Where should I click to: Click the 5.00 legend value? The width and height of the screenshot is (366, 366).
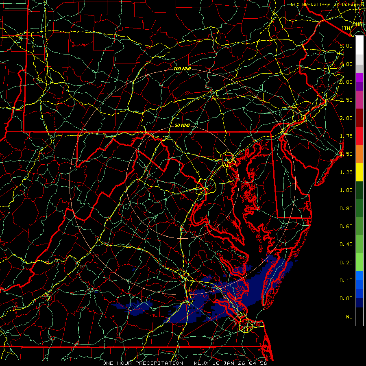point(346,46)
